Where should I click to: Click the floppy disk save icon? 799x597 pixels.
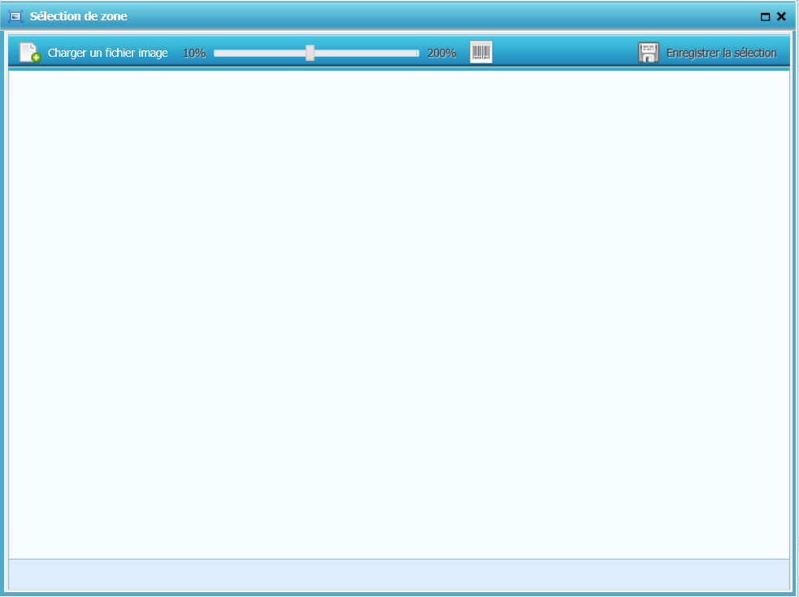click(x=649, y=53)
